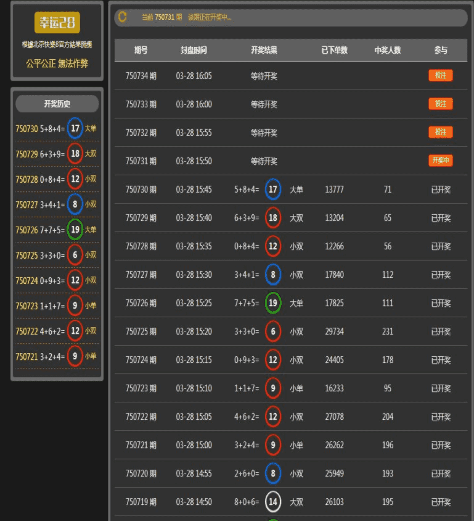The height and width of the screenshot is (521, 474).
Task: Click red circle 12 in table row 750722
Action: pyautogui.click(x=273, y=417)
